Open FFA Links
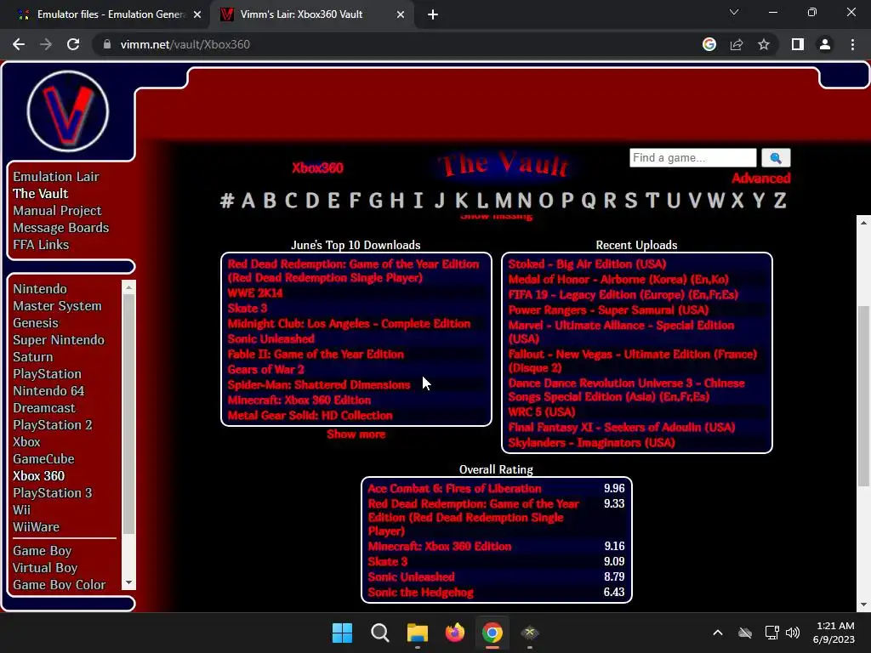Image resolution: width=871 pixels, height=653 pixels. click(x=41, y=245)
